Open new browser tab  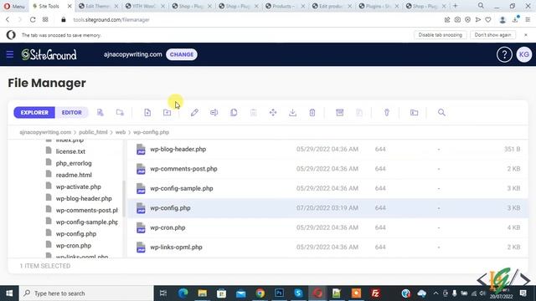coord(456,6)
